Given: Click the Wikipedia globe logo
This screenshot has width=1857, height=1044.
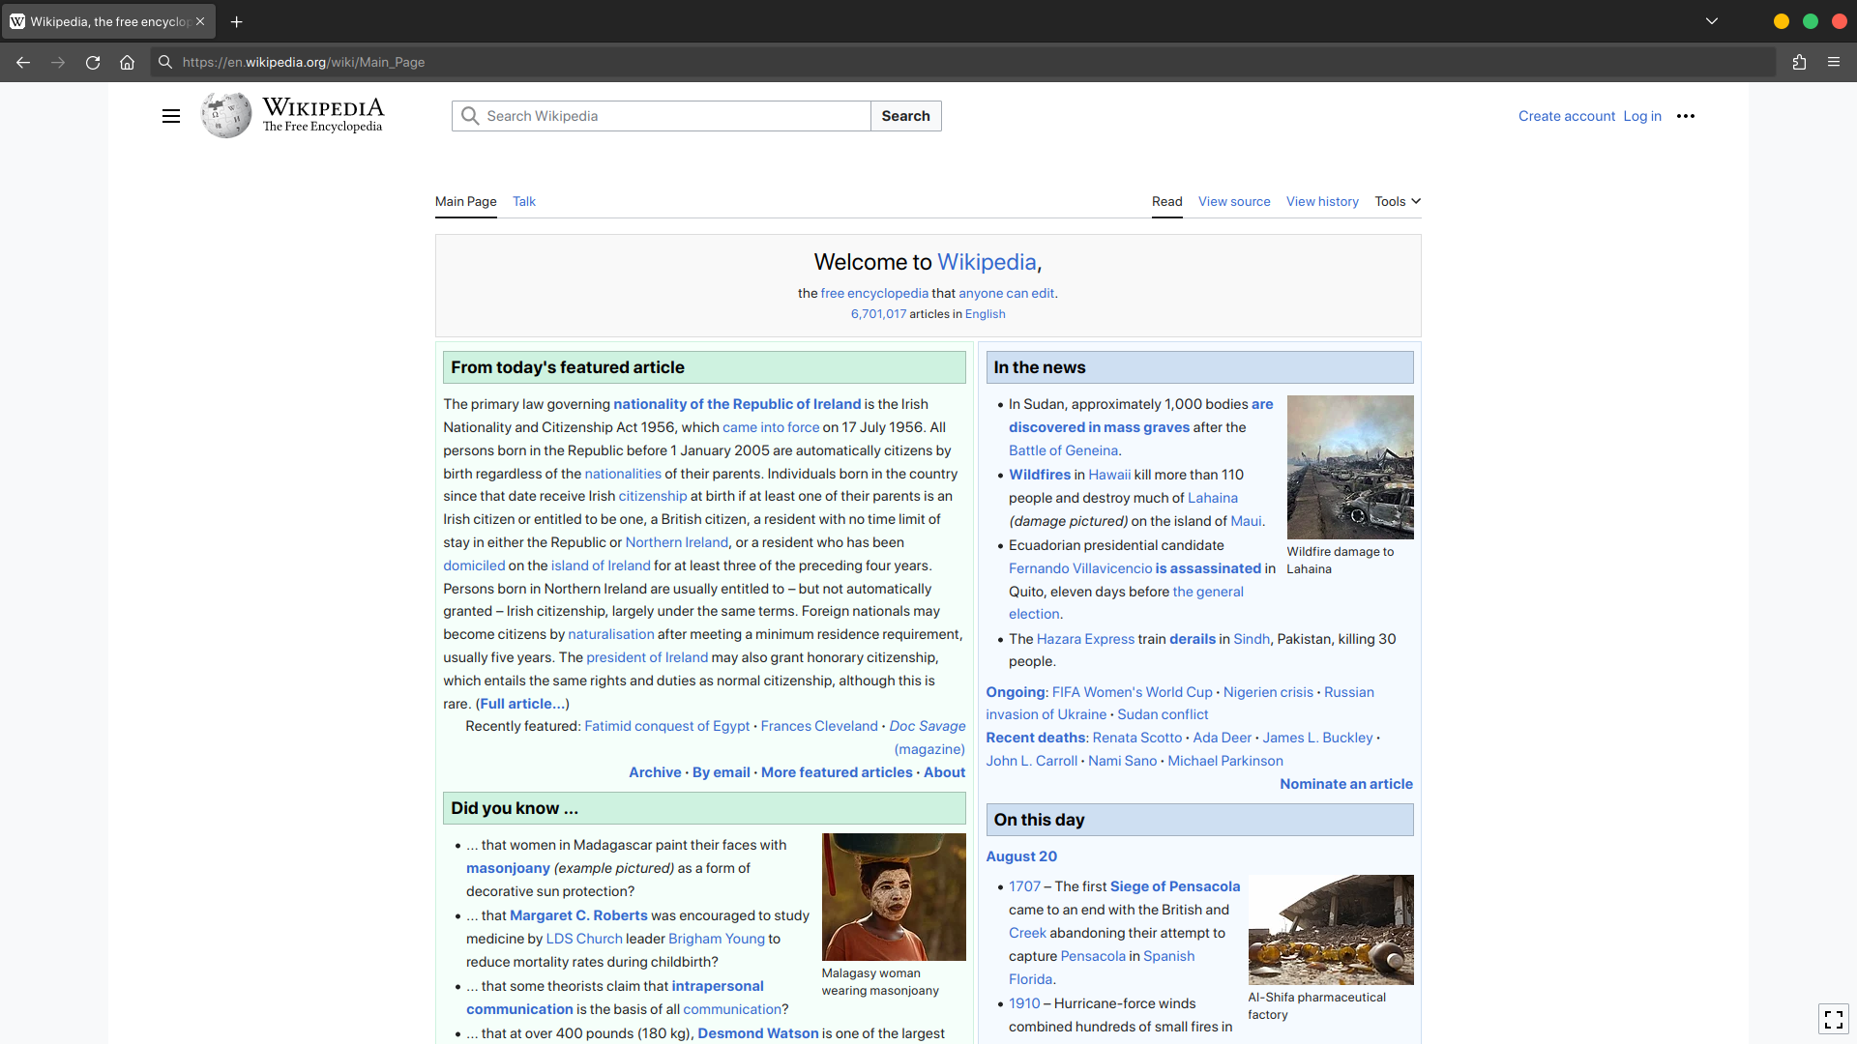Looking at the screenshot, I should pos(226,116).
